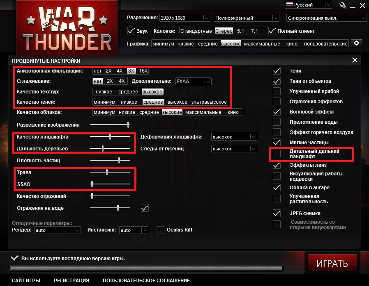369x286 pixels.
Task: Open graphics gear settings icon
Action: [357, 43]
